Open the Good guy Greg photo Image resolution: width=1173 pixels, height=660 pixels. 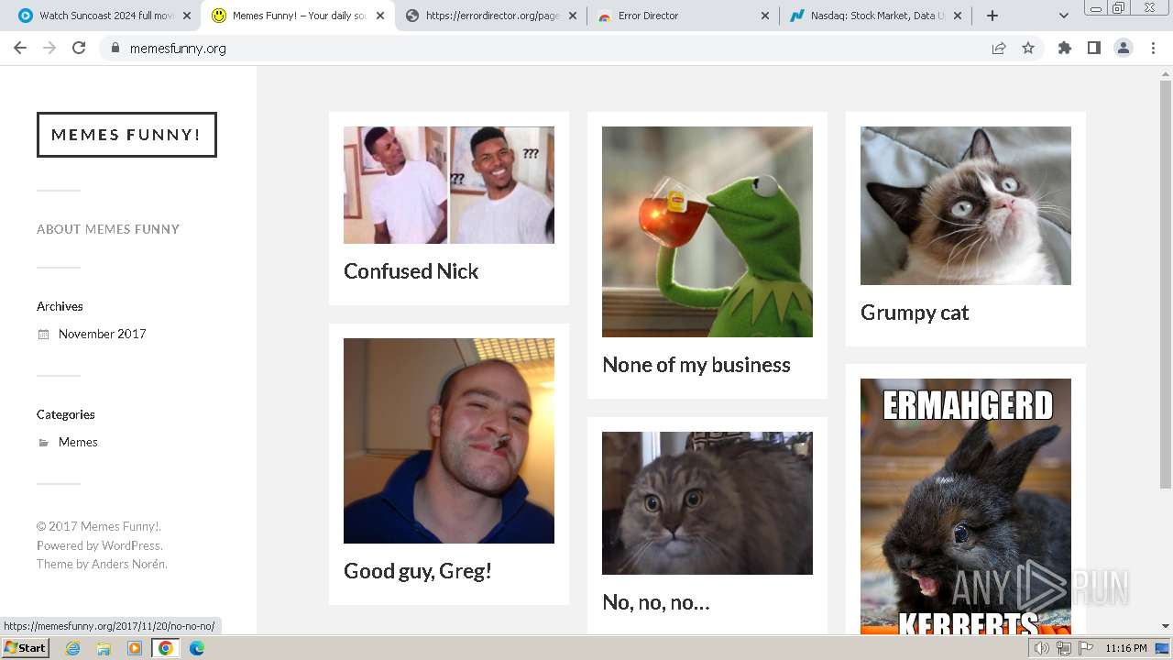tap(449, 441)
